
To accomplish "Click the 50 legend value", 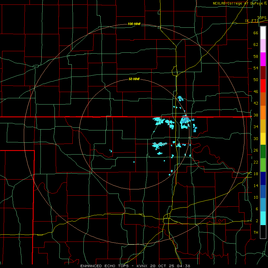I will click(x=256, y=80).
